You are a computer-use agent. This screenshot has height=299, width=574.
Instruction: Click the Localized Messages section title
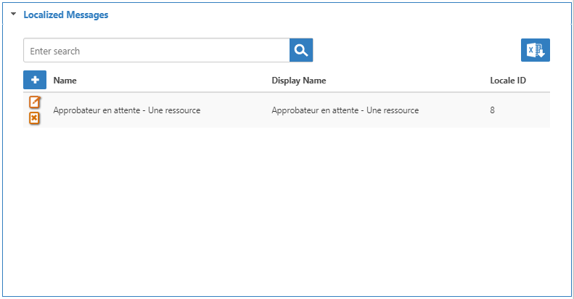click(x=65, y=15)
